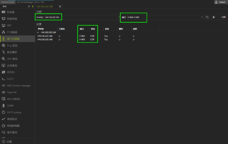Close the 144.126.242.168 scan tab
Viewport: 228px width, 144px height.
[60, 6]
